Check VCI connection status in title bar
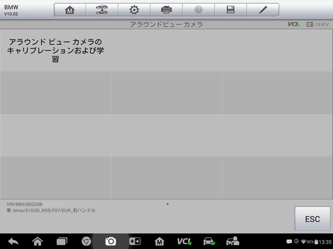This screenshot has height=249, width=333. point(293,24)
